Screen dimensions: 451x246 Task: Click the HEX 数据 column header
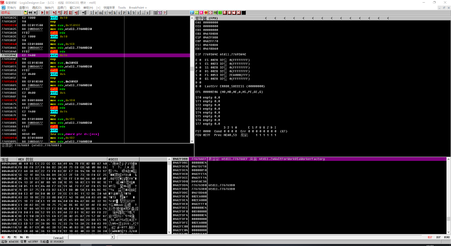(x=62, y=159)
